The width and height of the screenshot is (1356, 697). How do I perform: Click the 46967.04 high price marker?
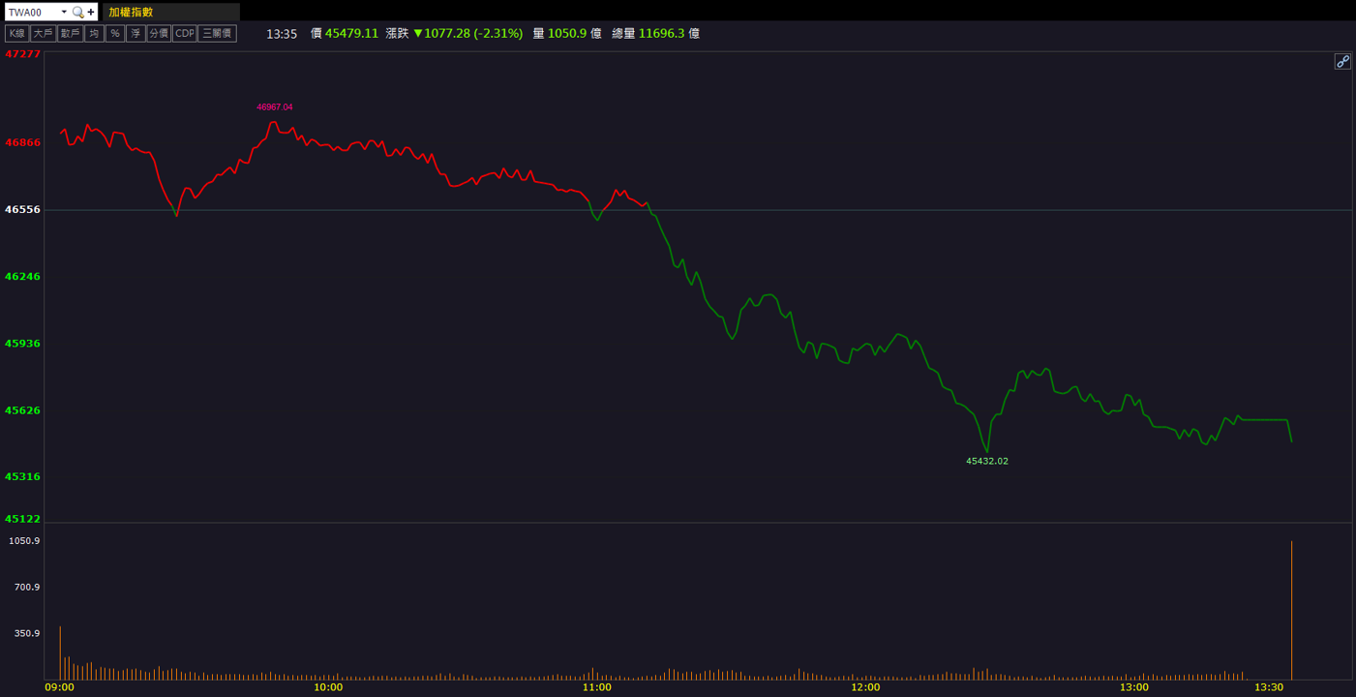click(x=275, y=107)
